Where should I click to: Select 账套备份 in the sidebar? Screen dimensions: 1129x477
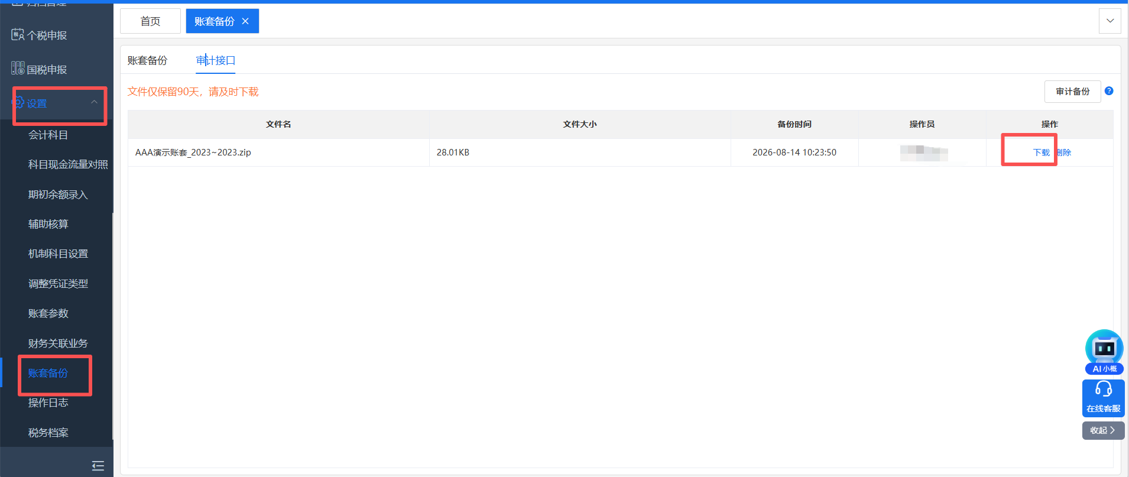click(x=48, y=373)
